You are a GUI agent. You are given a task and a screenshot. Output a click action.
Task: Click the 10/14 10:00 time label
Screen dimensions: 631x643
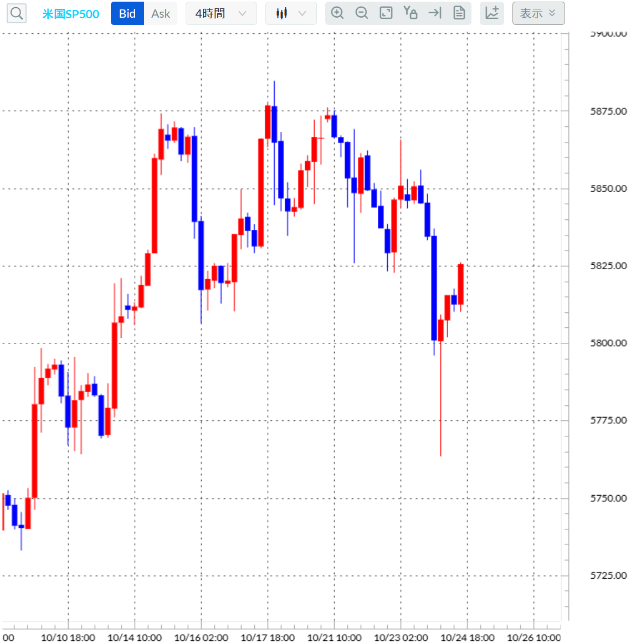coord(135,637)
